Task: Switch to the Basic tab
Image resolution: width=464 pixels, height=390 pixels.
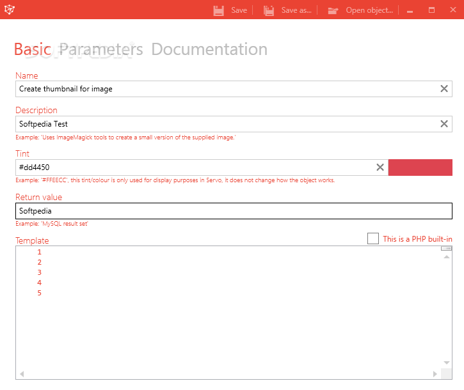Action: tap(33, 49)
